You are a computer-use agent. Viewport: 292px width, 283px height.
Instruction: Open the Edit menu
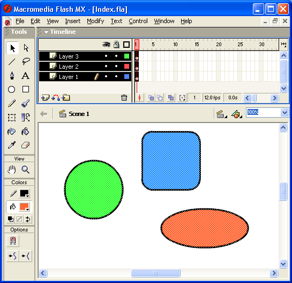(35, 21)
